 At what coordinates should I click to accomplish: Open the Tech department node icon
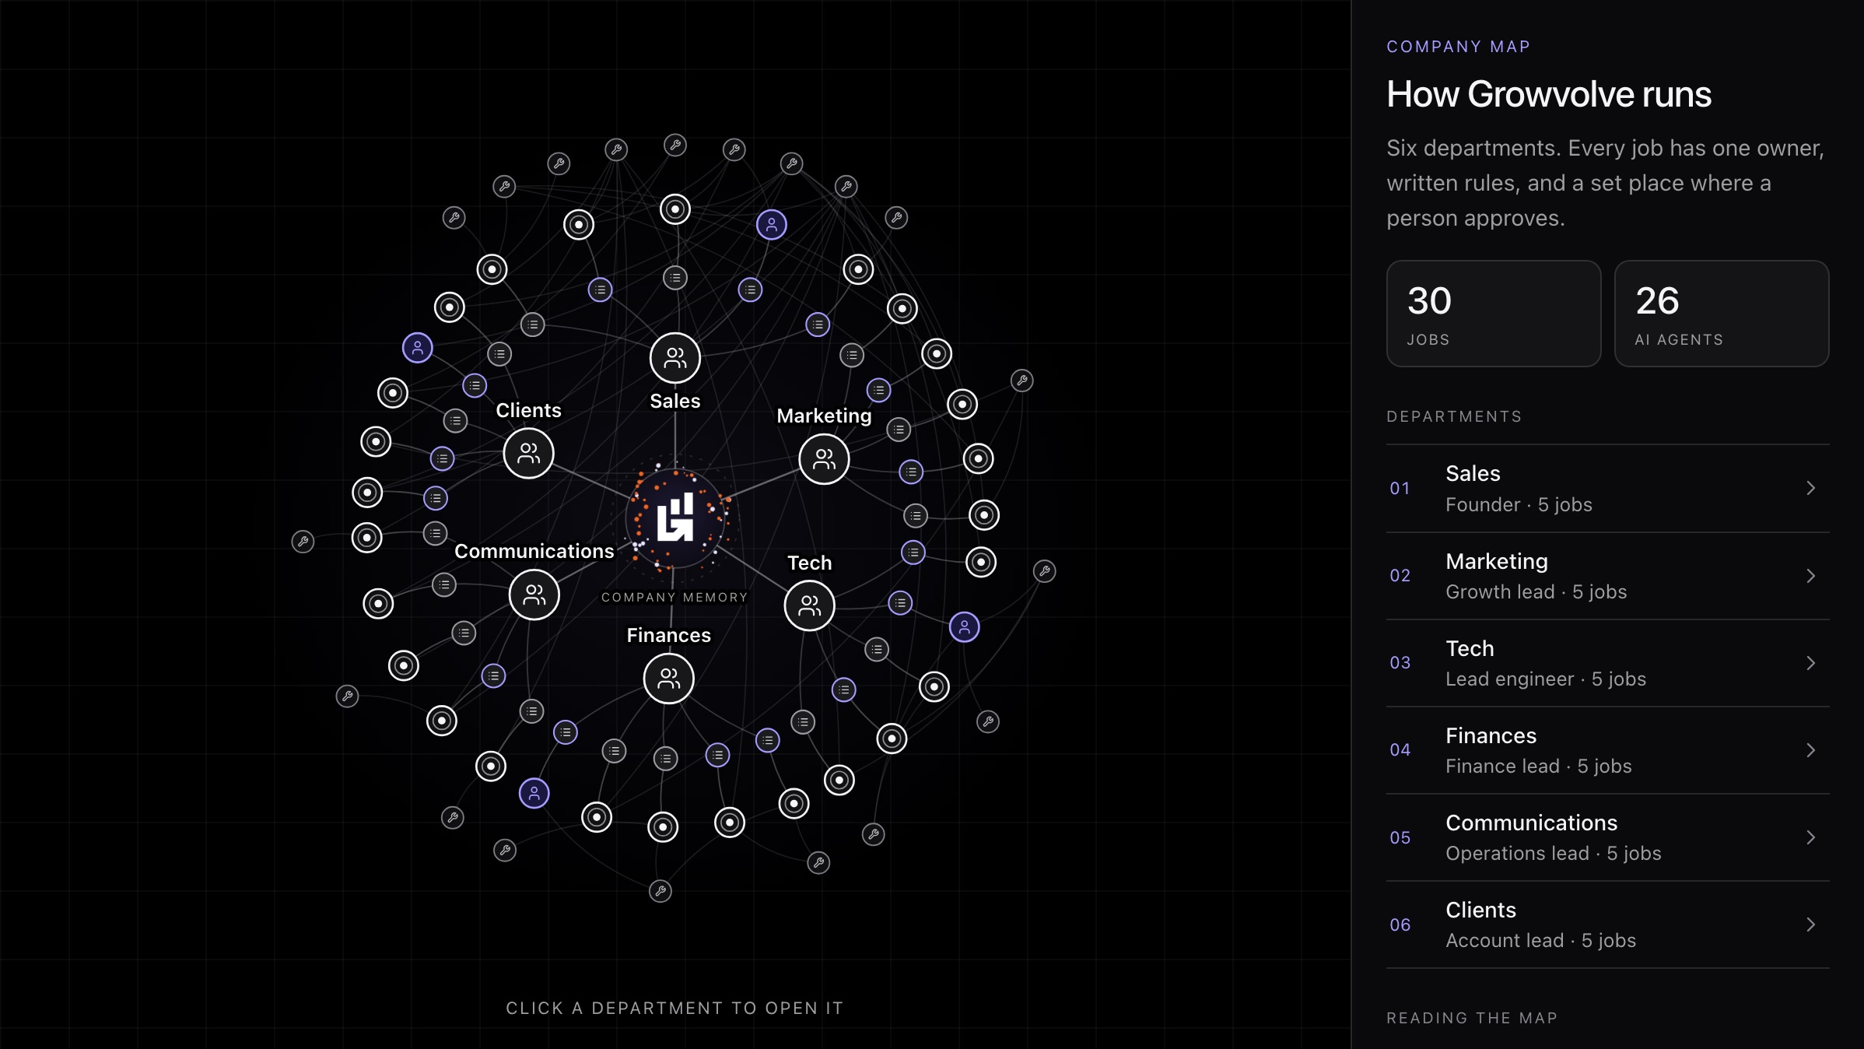809,605
